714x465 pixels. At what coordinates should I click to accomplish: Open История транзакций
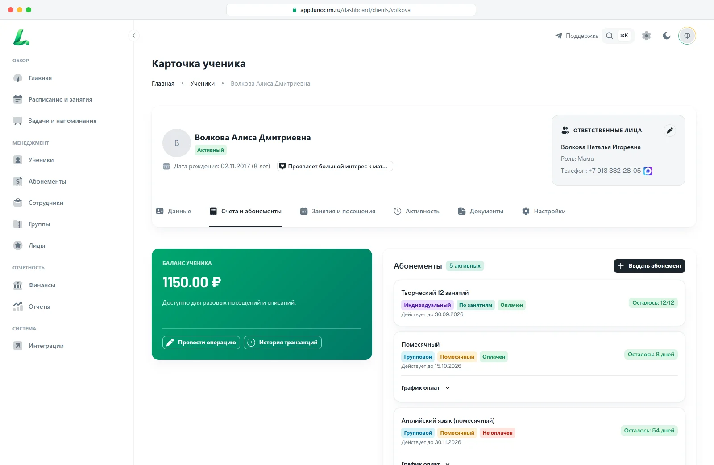pos(282,343)
